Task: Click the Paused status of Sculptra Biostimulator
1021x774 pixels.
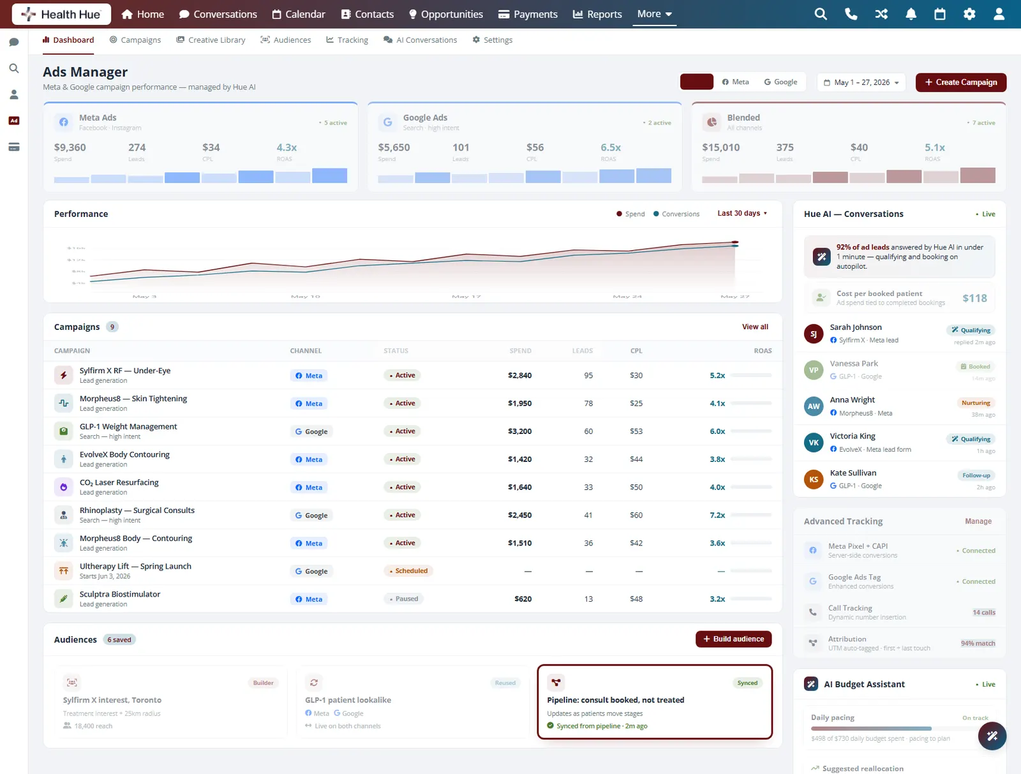Action: pyautogui.click(x=404, y=599)
